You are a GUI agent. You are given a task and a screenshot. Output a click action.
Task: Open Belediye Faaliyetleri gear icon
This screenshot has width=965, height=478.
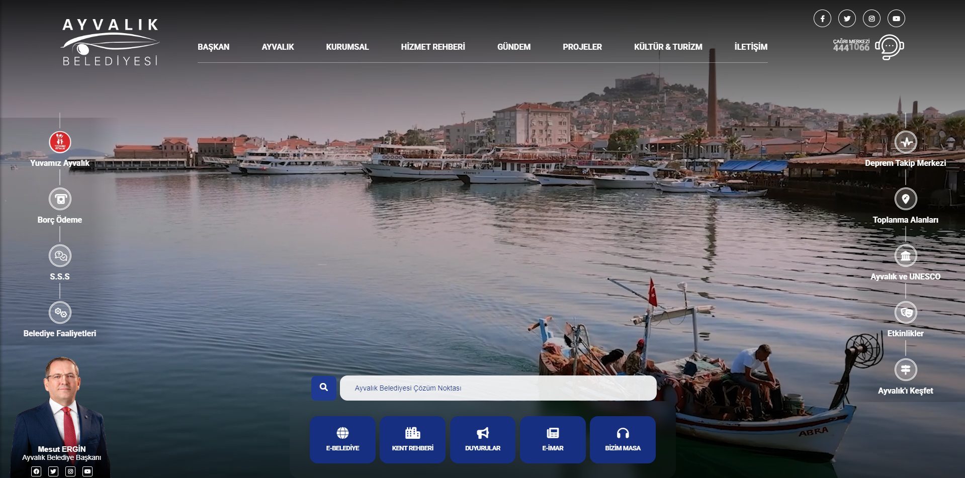click(x=60, y=312)
